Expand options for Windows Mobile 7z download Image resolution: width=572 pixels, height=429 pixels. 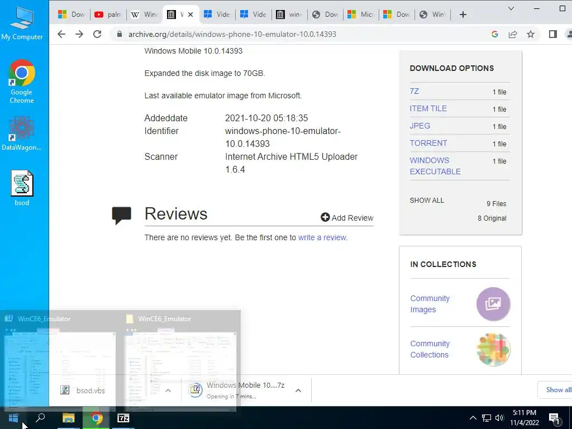(298, 390)
